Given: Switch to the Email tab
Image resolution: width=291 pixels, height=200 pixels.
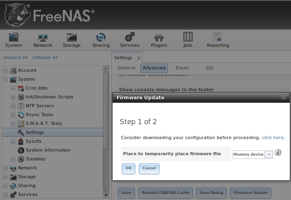Looking at the screenshot, I should click(182, 68).
